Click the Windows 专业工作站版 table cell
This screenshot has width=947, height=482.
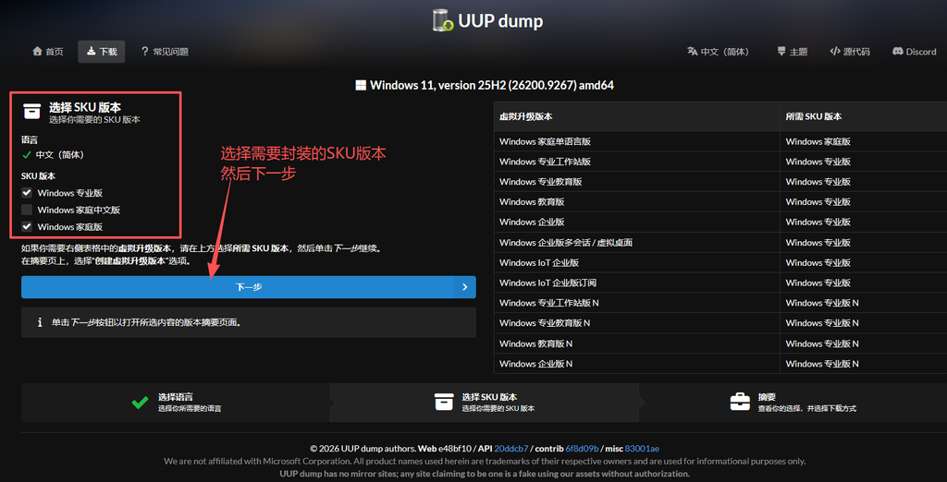(636, 162)
